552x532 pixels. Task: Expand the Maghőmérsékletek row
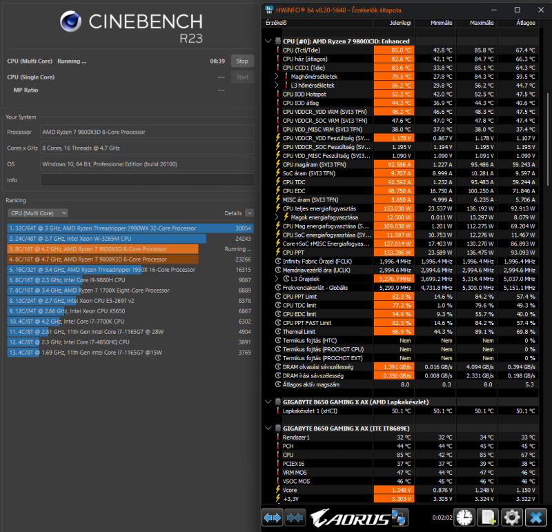pyautogui.click(x=277, y=77)
